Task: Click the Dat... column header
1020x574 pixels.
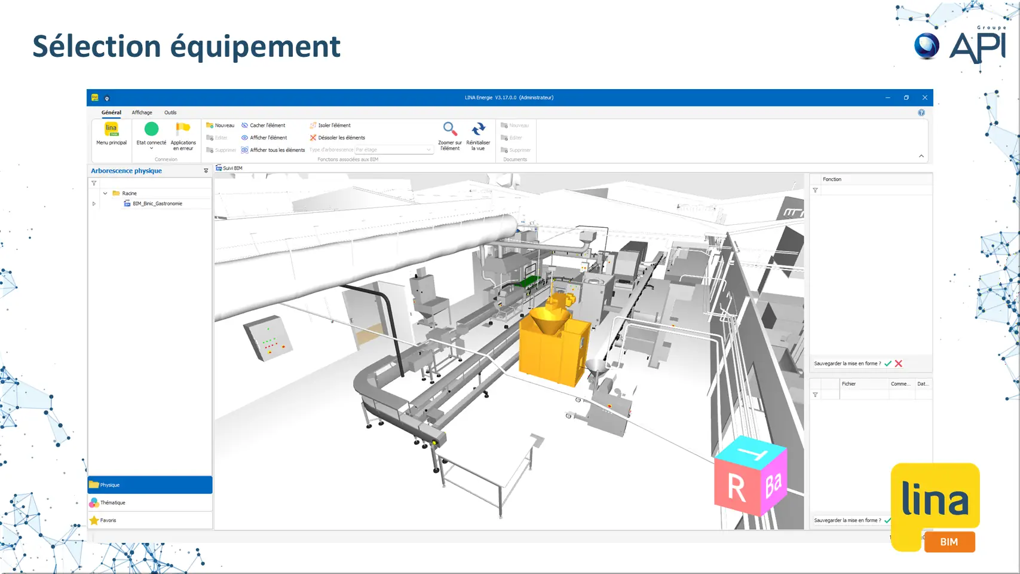Action: pos(924,384)
